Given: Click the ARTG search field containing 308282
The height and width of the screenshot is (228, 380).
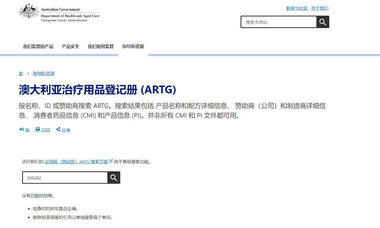Looking at the screenshot, I should click(x=65, y=177).
